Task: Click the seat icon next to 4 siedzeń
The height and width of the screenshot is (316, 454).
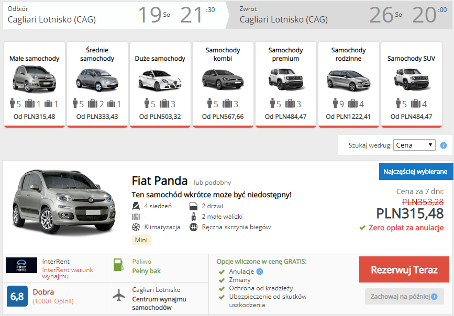Action: coord(136,206)
